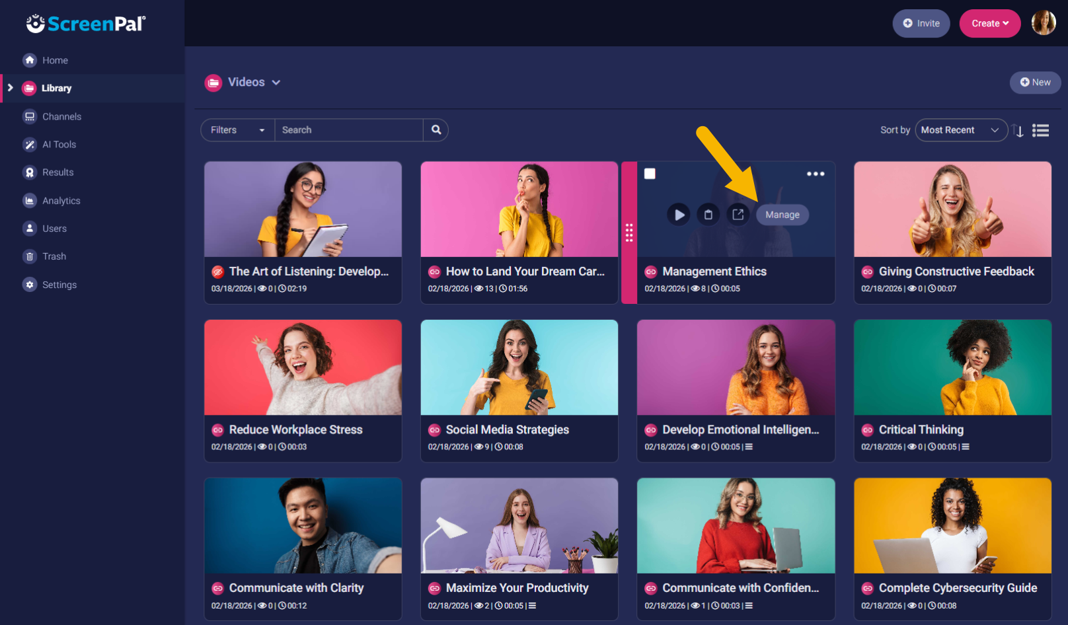The width and height of the screenshot is (1068, 625).
Task: Open the AI Tools section
Action: tap(58, 144)
